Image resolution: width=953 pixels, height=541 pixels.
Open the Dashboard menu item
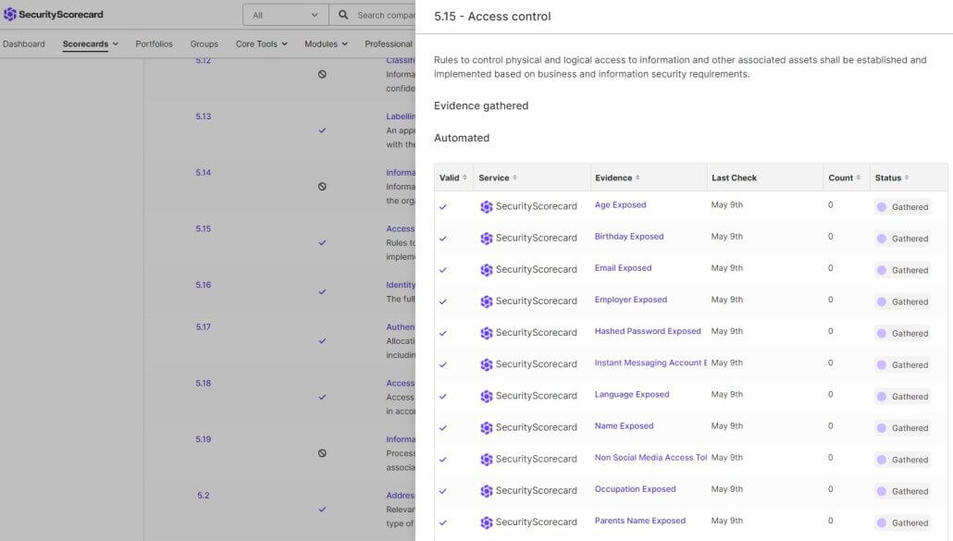24,43
